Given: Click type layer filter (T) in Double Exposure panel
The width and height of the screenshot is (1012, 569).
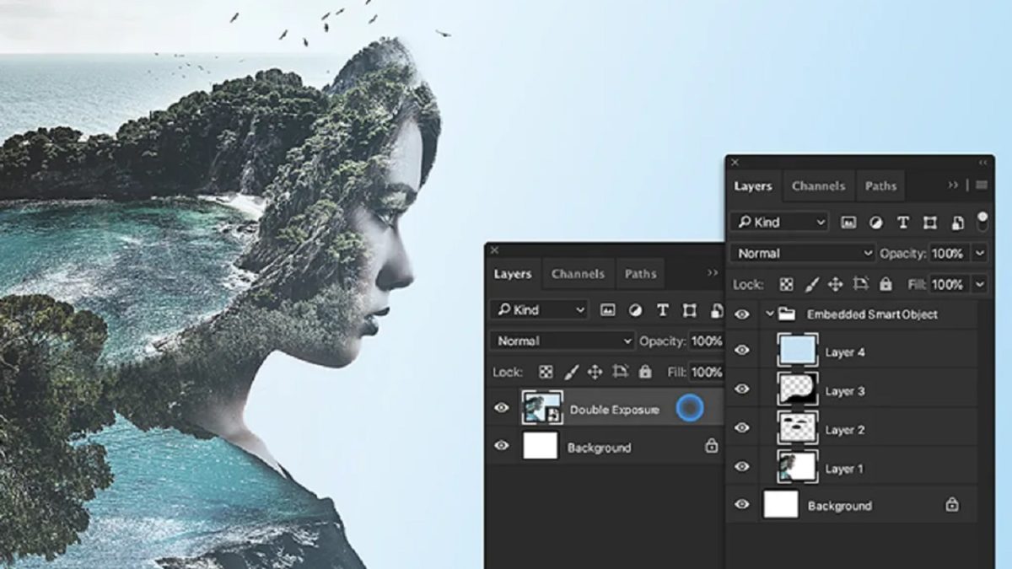Looking at the screenshot, I should (663, 310).
